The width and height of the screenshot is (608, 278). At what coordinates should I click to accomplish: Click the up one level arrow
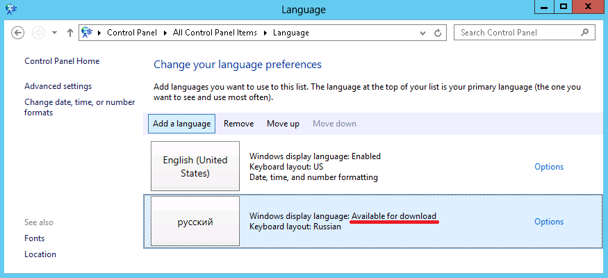(70, 33)
